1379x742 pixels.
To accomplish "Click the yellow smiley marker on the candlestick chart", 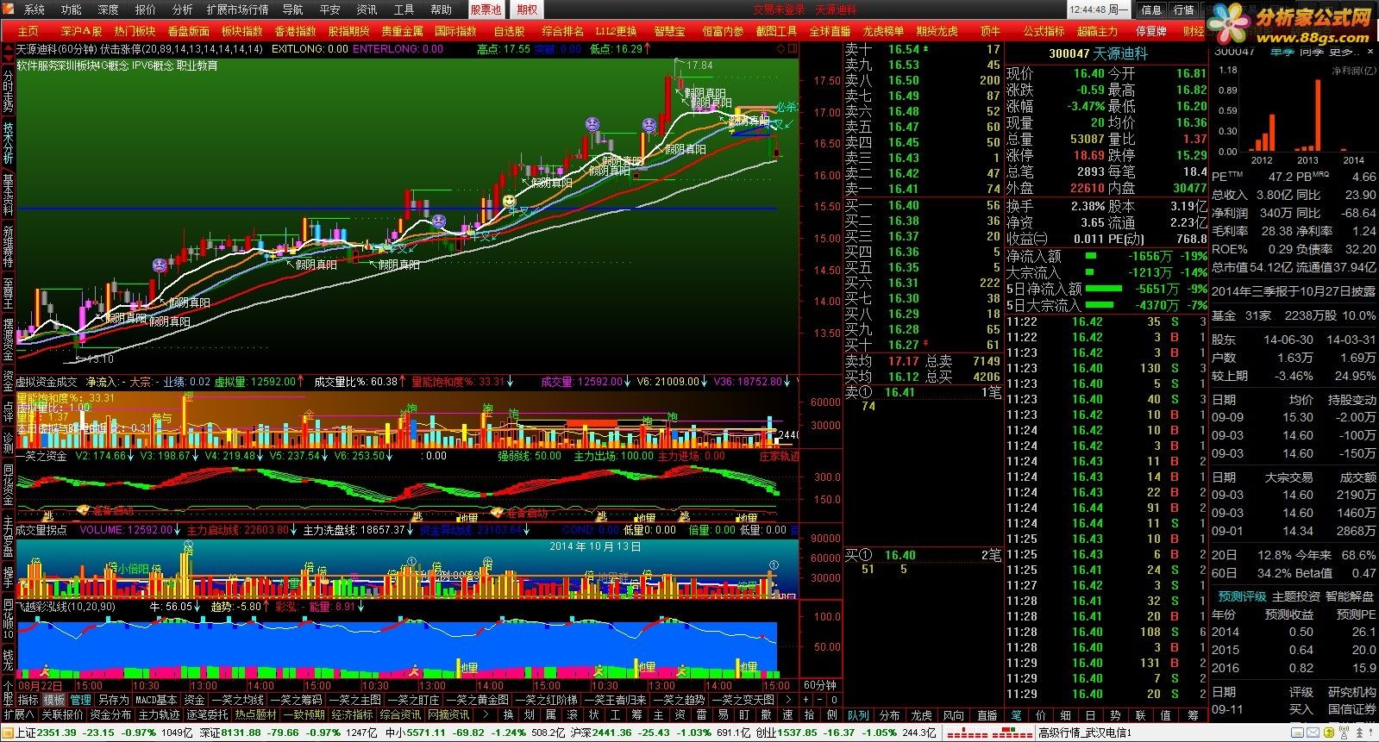I will pos(510,202).
